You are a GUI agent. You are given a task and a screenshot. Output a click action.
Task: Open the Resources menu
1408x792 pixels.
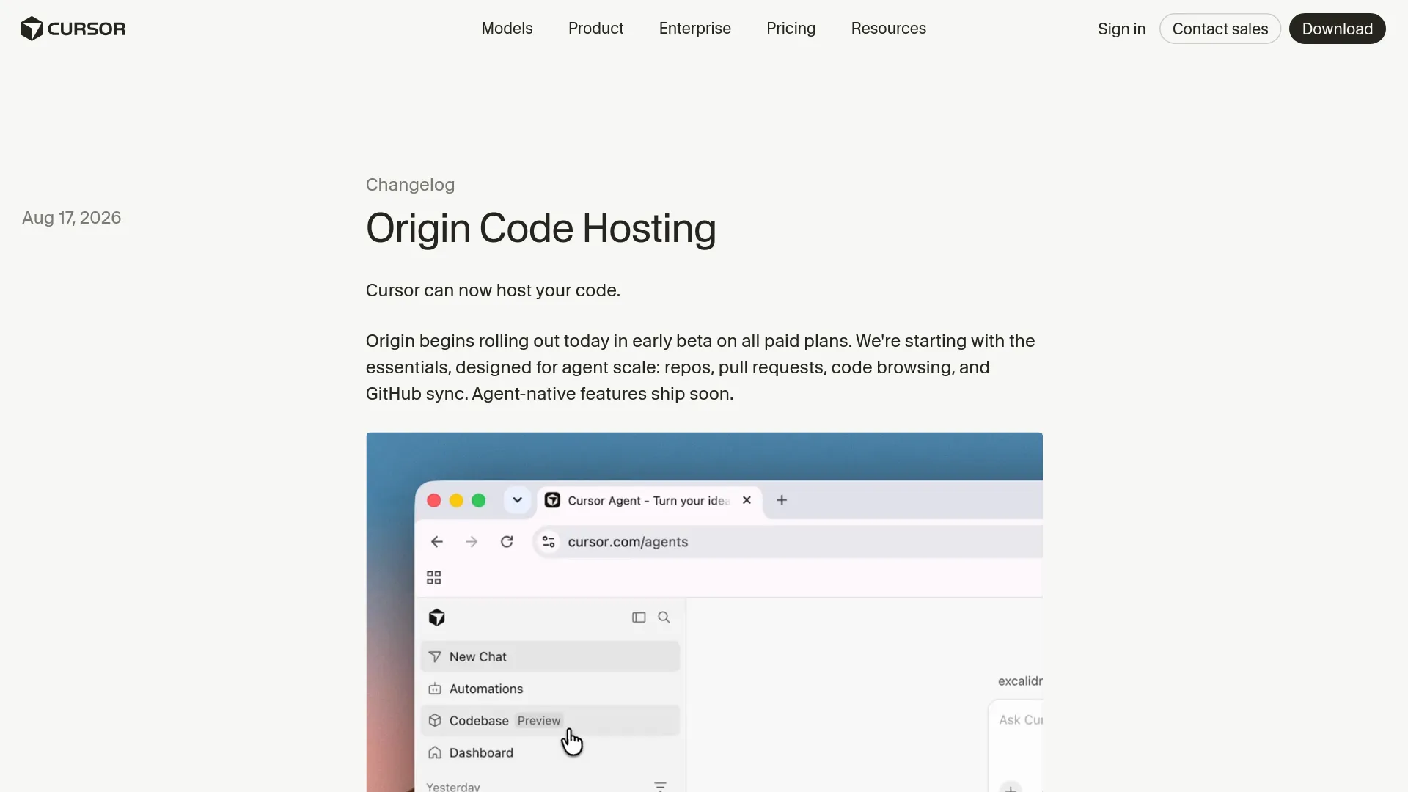click(x=888, y=29)
